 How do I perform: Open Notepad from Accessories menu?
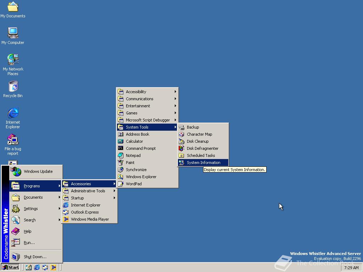147,155
